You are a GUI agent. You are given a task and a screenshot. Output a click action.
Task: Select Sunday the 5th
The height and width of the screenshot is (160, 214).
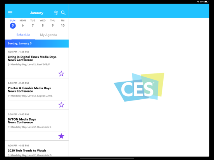[x=13, y=24]
